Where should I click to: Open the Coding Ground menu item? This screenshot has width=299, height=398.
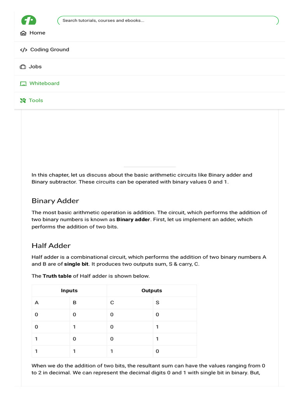click(x=49, y=50)
